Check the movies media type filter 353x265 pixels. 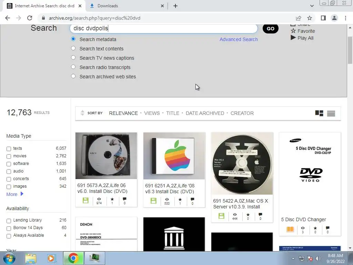click(9, 156)
